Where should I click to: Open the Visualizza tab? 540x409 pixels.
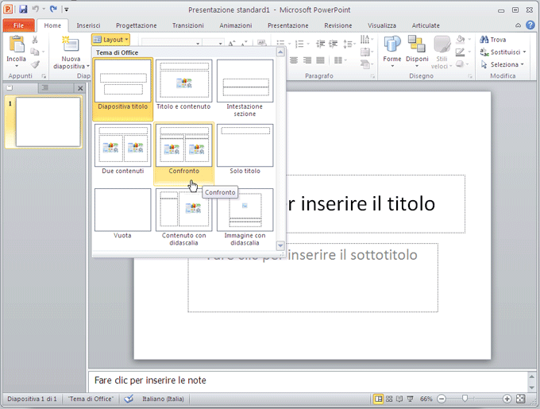382,25
